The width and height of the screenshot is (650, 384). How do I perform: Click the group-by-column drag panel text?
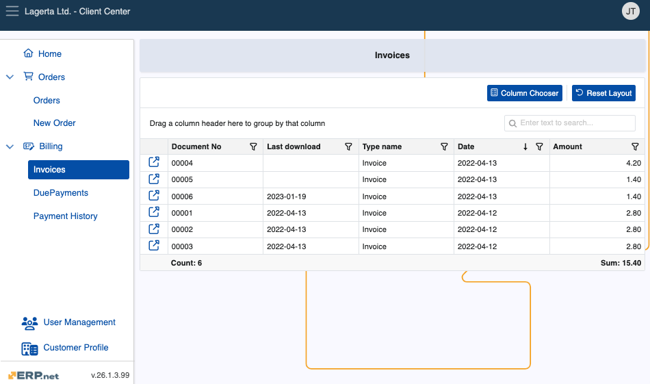coord(237,123)
